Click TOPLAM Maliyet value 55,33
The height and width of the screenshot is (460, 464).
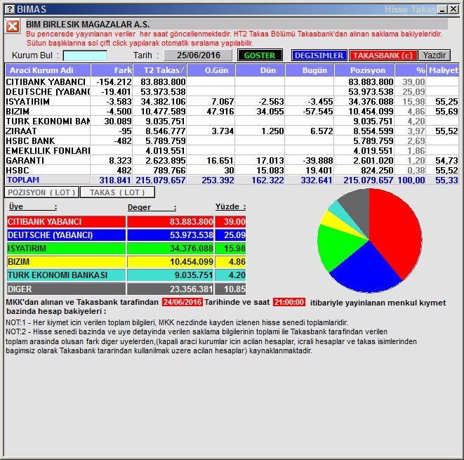point(446,180)
